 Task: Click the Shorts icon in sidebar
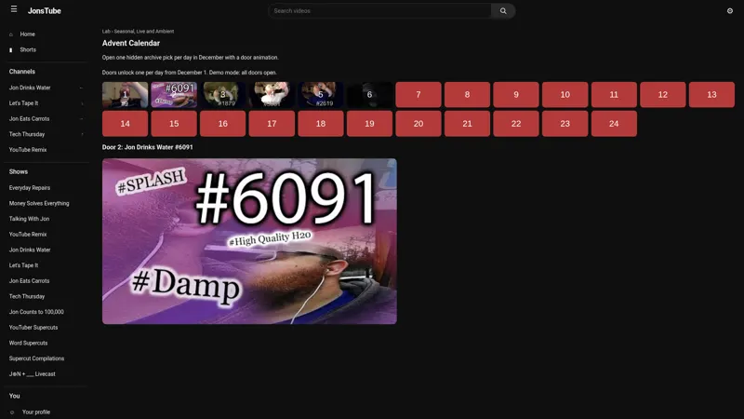(x=11, y=50)
